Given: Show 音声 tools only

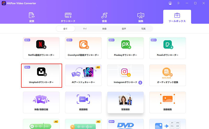Looking at the screenshot, I should tap(124, 29).
